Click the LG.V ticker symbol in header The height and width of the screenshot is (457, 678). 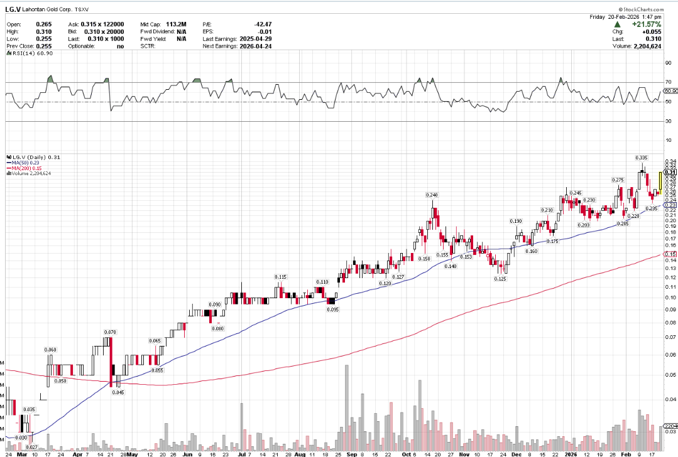pos(15,11)
